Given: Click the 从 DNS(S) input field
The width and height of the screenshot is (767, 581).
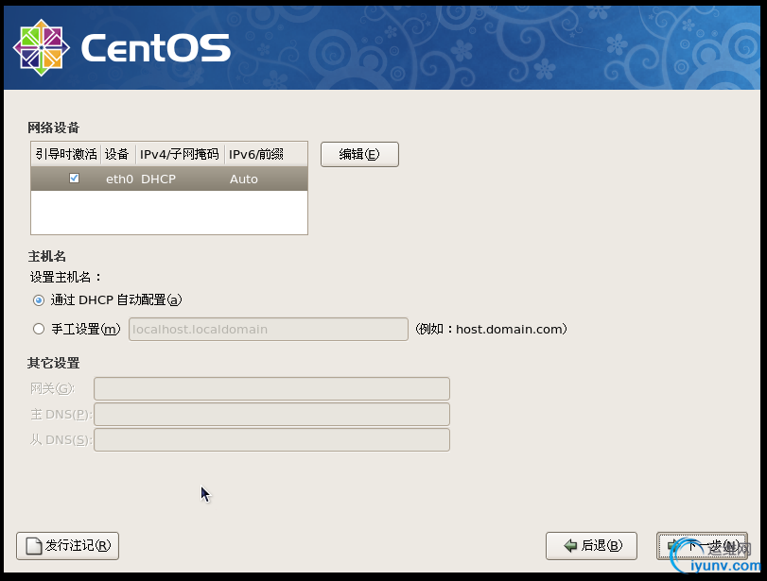Looking at the screenshot, I should tap(271, 440).
